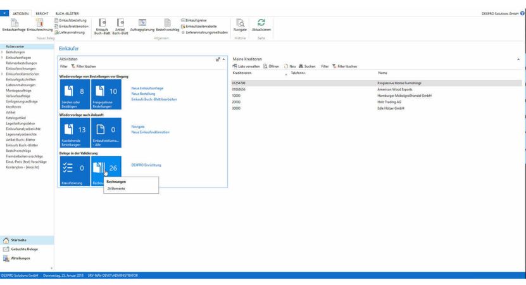
Task: Open the Ausstehende Bestellungen tile
Action: click(x=73, y=132)
